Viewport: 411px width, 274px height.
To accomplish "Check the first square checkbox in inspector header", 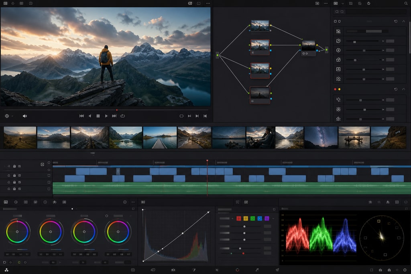I will (335, 21).
